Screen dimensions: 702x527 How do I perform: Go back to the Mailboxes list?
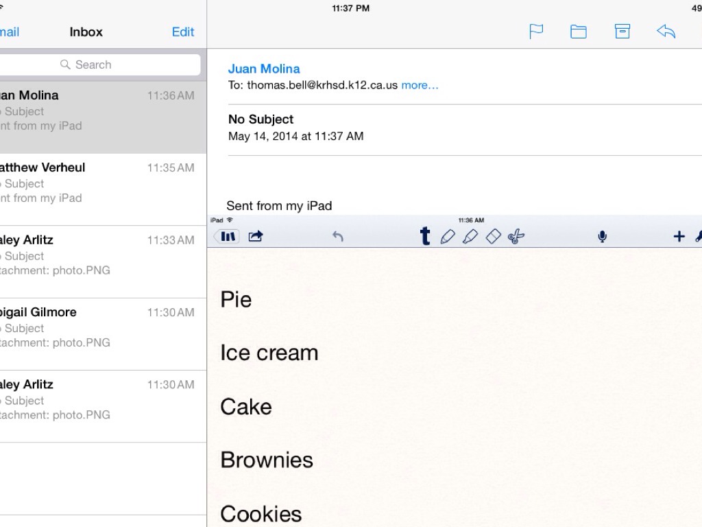tap(10, 32)
